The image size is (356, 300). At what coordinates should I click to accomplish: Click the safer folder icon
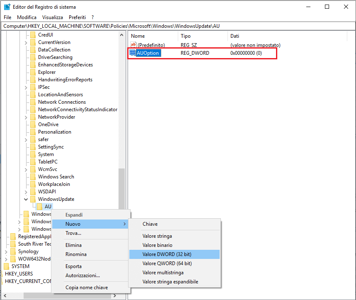(x=33, y=139)
